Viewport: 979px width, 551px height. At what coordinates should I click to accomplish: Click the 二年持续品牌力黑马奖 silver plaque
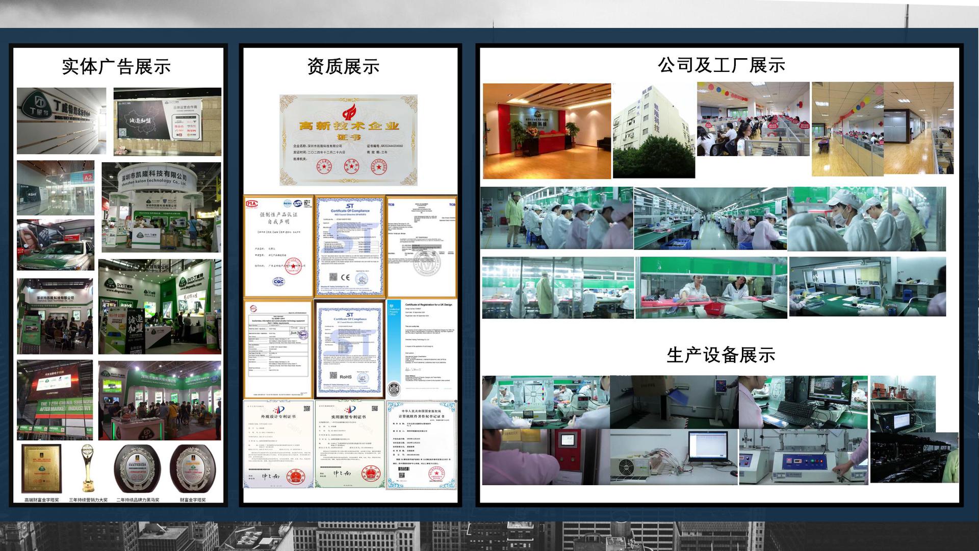coord(137,468)
